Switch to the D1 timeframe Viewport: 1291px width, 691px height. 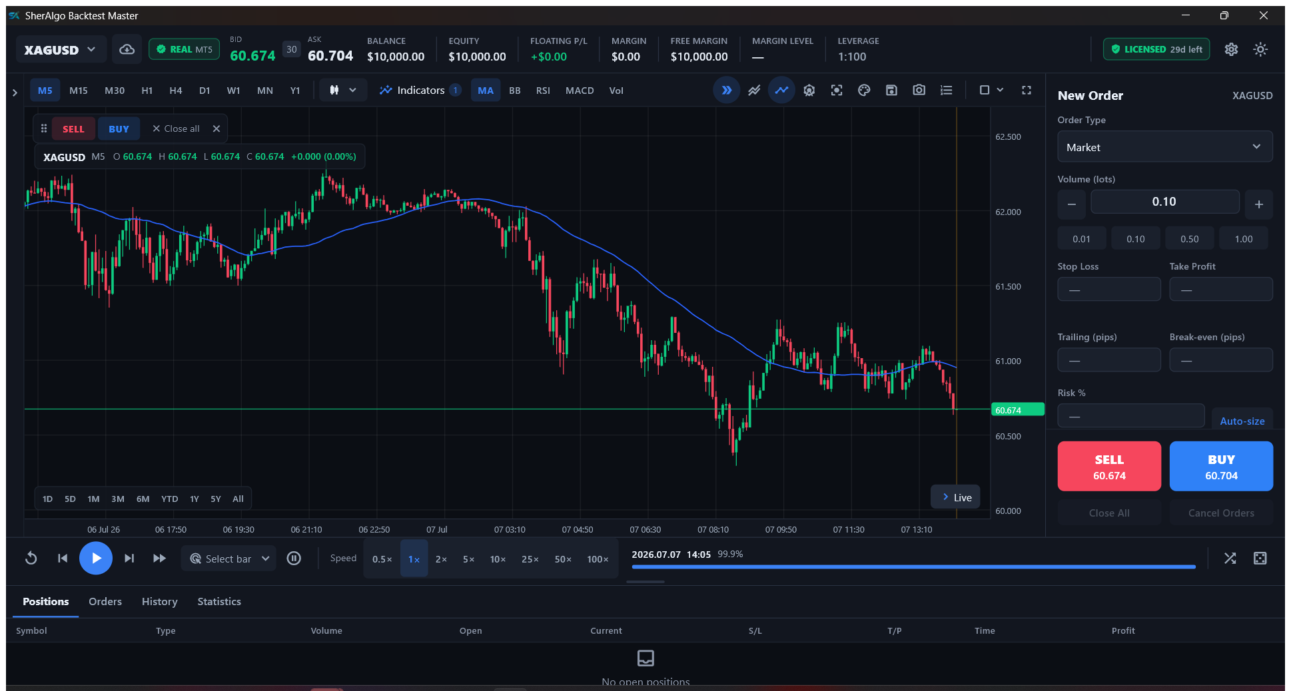tap(205, 91)
